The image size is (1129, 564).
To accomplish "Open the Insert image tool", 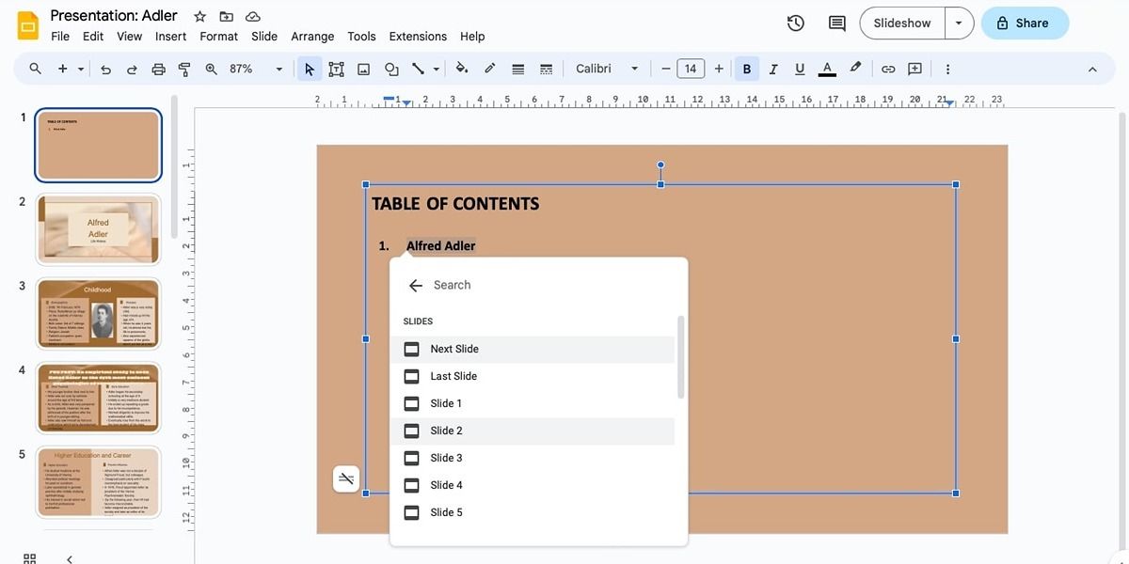I will (x=363, y=68).
